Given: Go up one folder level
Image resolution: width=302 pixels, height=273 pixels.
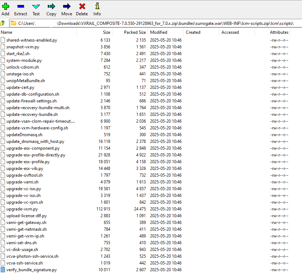Looking at the screenshot, I should pyautogui.click(x=3, y=23).
